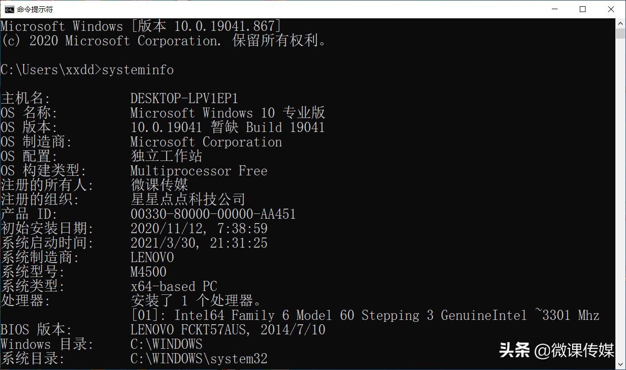The image size is (626, 370).
Task: Click the product ID 00330-80000-00000-AA451
Action: [x=213, y=214]
